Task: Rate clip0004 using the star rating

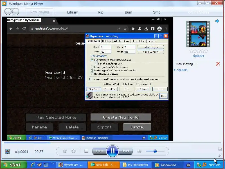Action: point(199,51)
